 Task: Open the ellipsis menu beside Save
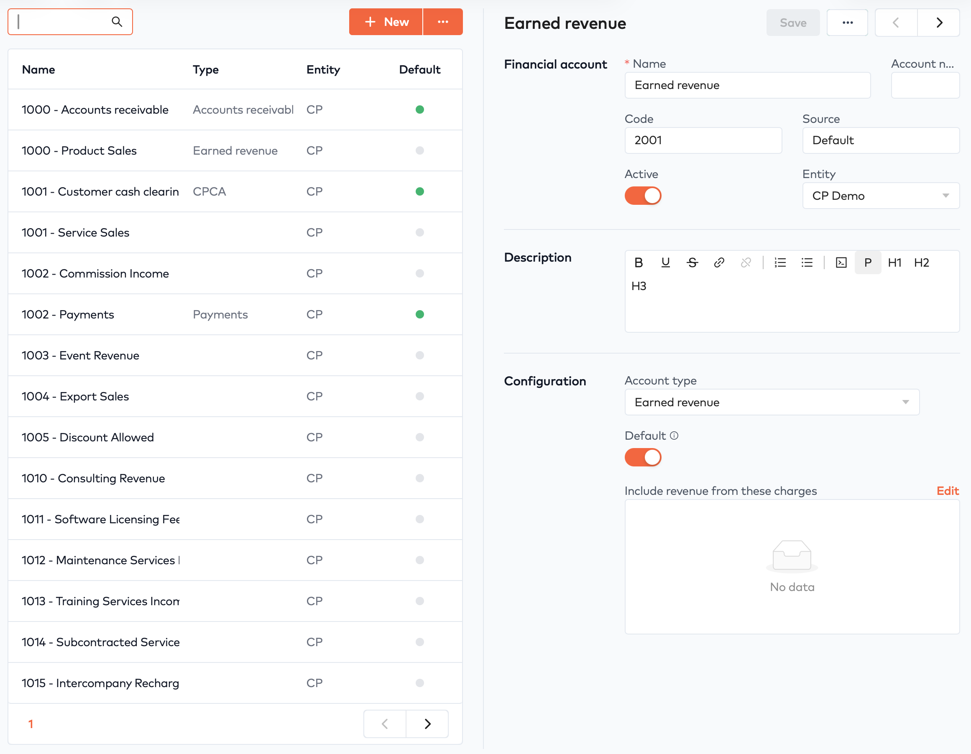[x=847, y=23]
